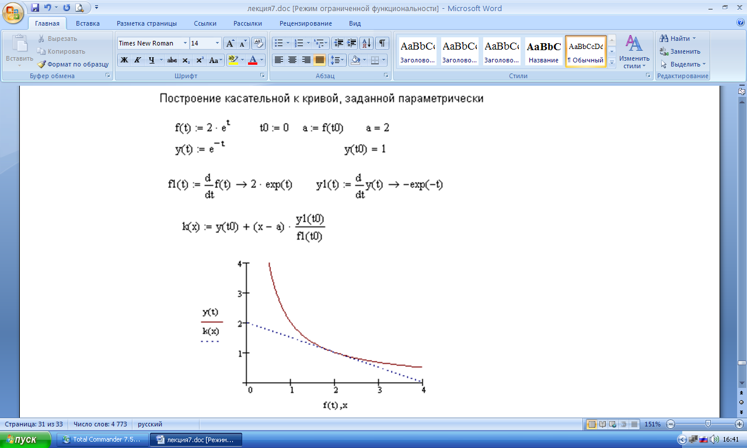This screenshot has width=747, height=448.
Task: Open Word Help question mark
Action: (x=741, y=23)
